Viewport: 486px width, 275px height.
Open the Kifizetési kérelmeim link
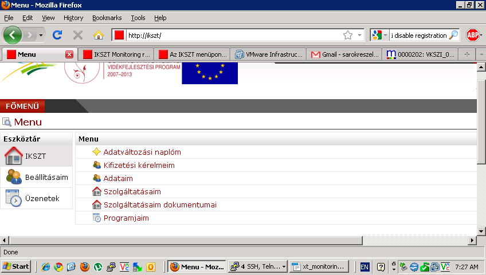139,166
